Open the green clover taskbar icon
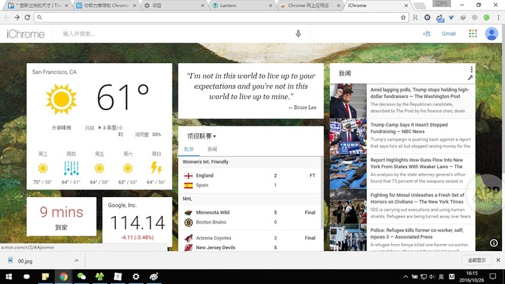Viewport: 505px width, 284px height. click(x=100, y=276)
